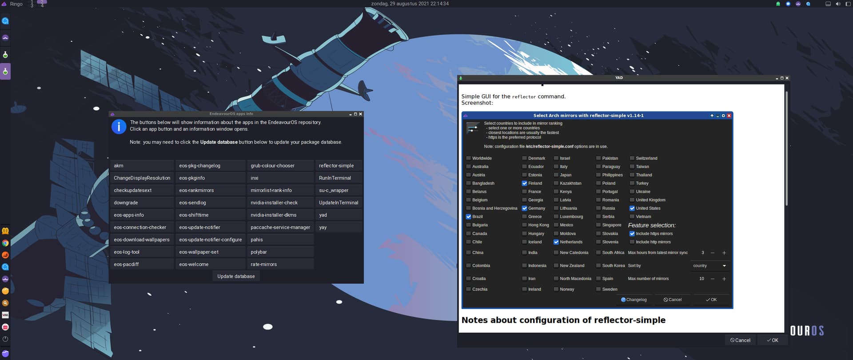Image resolution: width=853 pixels, height=360 pixels.
Task: Open the yellow owl icon in the dock
Action: pos(5,231)
